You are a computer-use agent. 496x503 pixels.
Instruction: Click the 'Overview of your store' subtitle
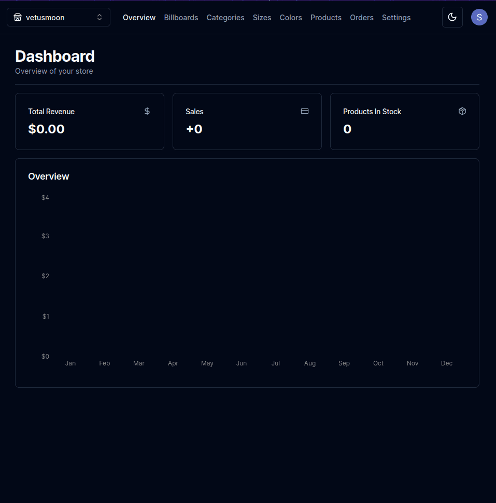[54, 71]
